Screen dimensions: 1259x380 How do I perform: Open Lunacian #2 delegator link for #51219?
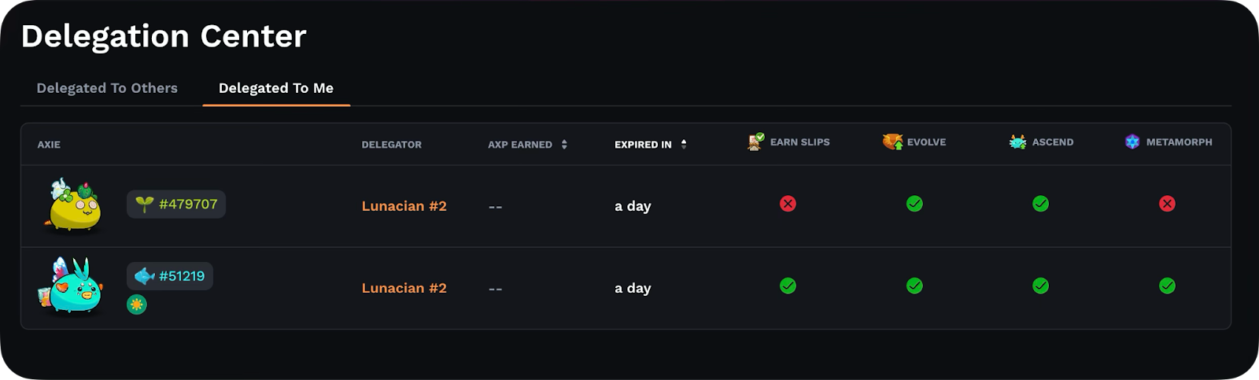404,288
